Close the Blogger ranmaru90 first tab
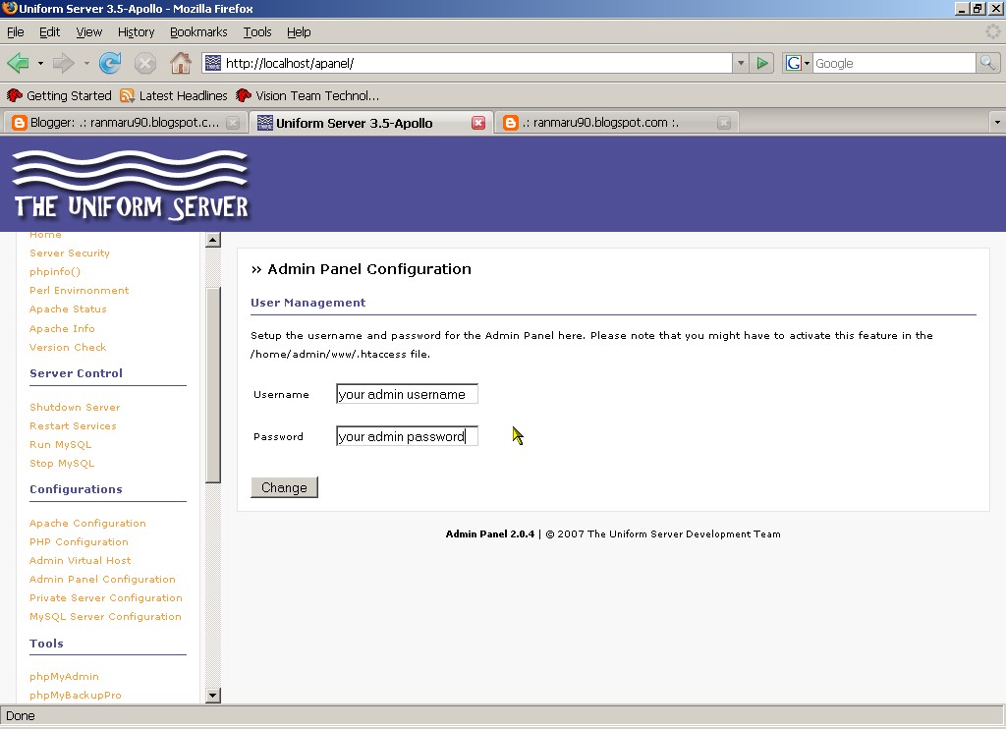 tap(233, 123)
